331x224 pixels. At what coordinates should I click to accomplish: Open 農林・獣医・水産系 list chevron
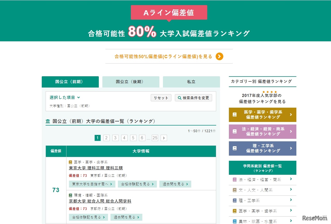coord(291,221)
